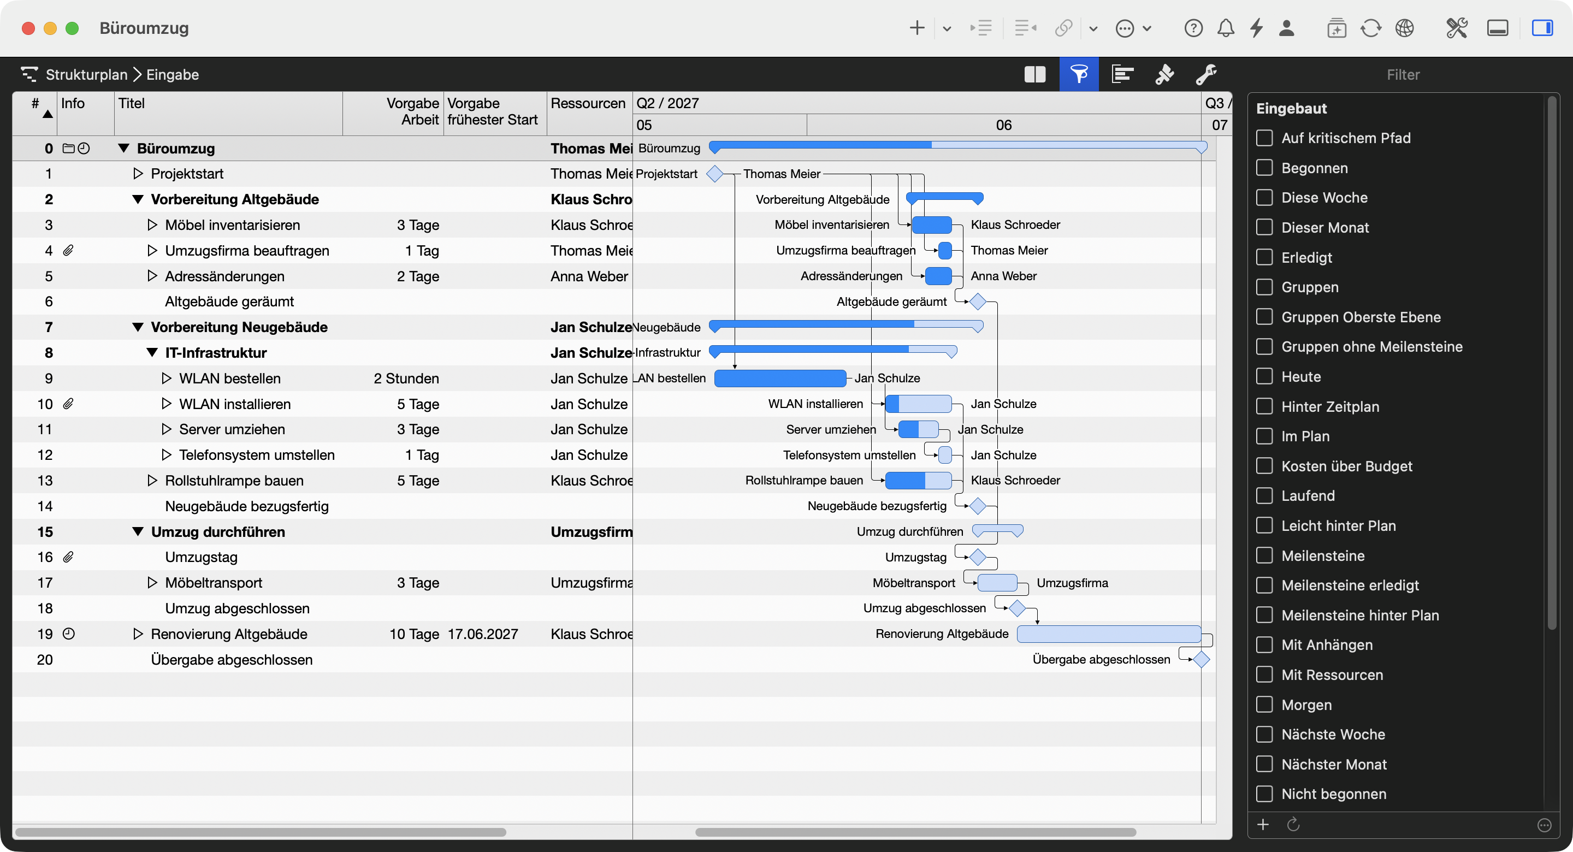Click the lightning bolt actions icon

pos(1256,28)
